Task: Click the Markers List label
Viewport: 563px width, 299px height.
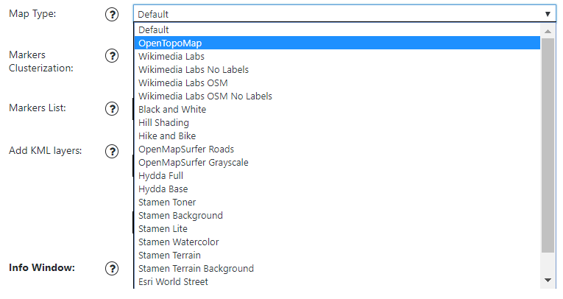Action: (38, 108)
